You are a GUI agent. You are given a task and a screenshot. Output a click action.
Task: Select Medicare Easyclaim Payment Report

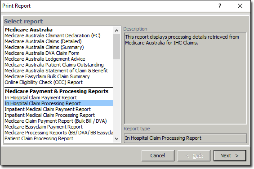tap(44, 127)
